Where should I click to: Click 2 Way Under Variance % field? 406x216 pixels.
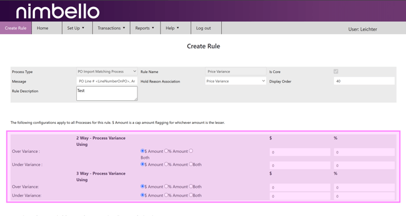pyautogui.click(x=364, y=165)
